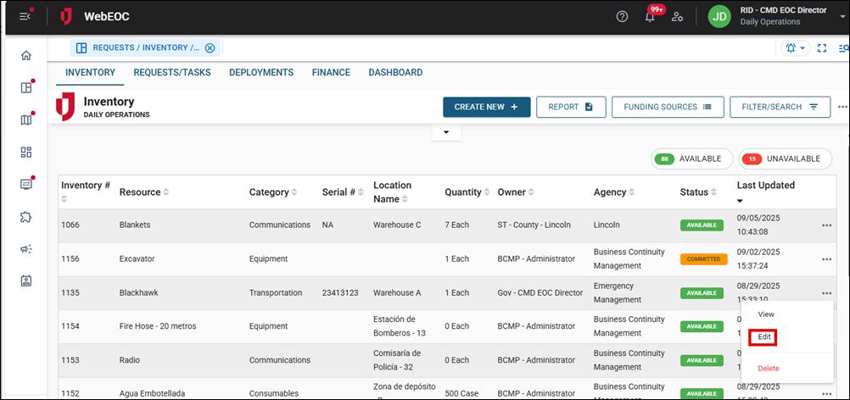Open the help question mark icon

pos(622,17)
